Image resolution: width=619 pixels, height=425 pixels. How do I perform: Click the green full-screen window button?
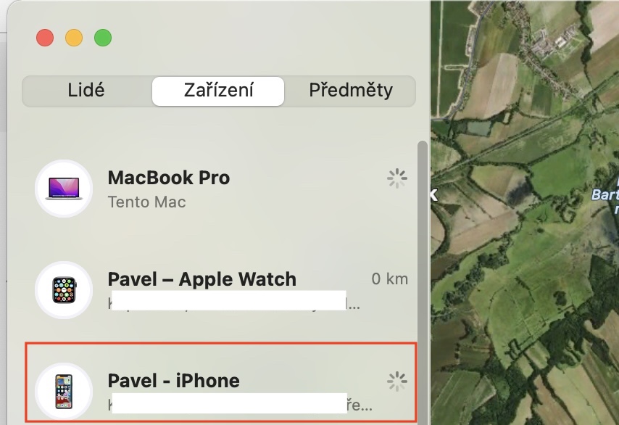coord(103,38)
